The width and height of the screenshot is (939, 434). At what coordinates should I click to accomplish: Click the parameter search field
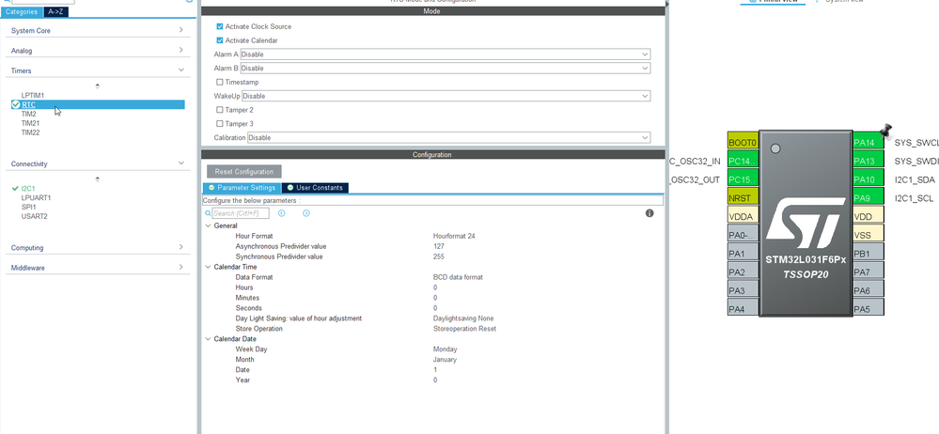coord(241,213)
